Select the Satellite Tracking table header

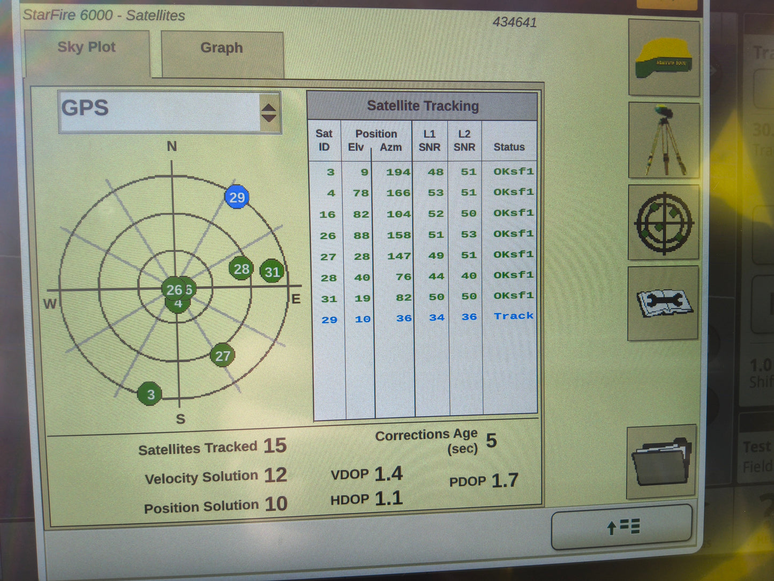(422, 106)
